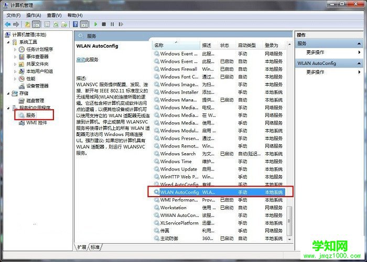The height and width of the screenshot is (262, 367).
Task: Collapse the 存储 tree node
Action: click(8, 94)
